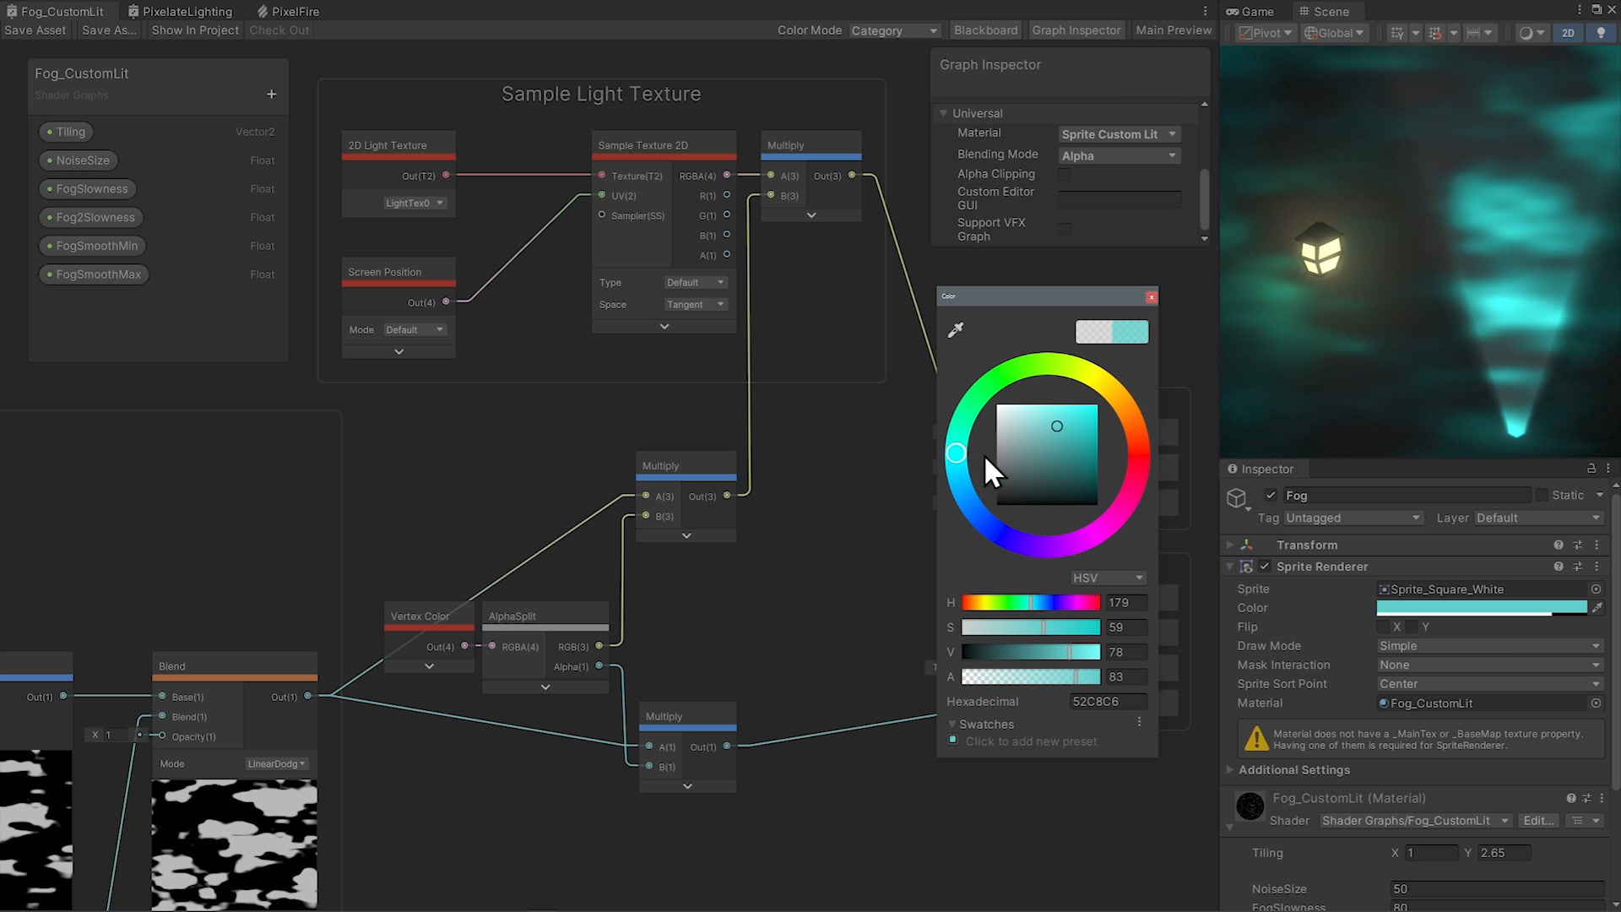Switch to the PixelateLighting tab

(181, 11)
